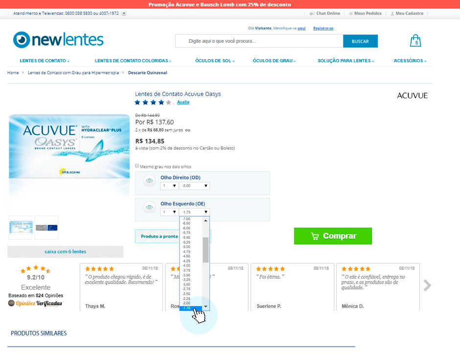Check 'Mesmo grau nos dois olhos' box
This screenshot has width=460, height=355.
tap(137, 166)
